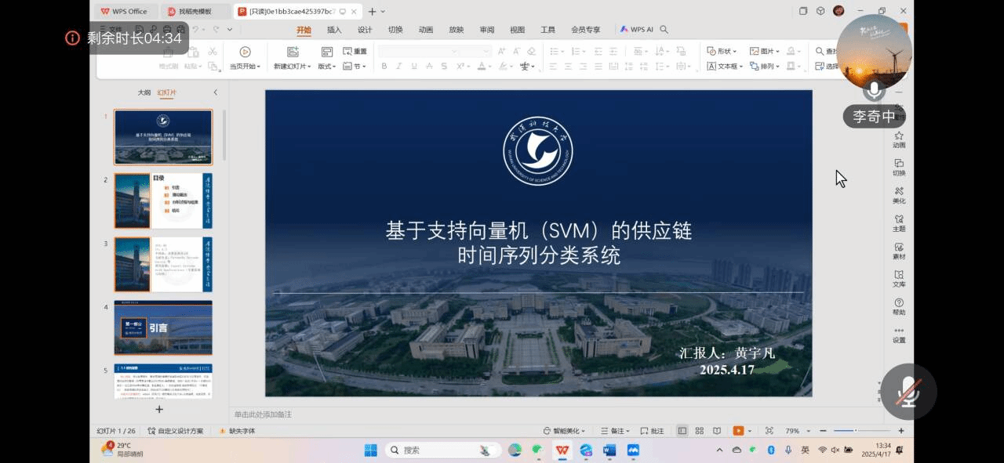Clear formatting with the eraser icon

pos(531,52)
